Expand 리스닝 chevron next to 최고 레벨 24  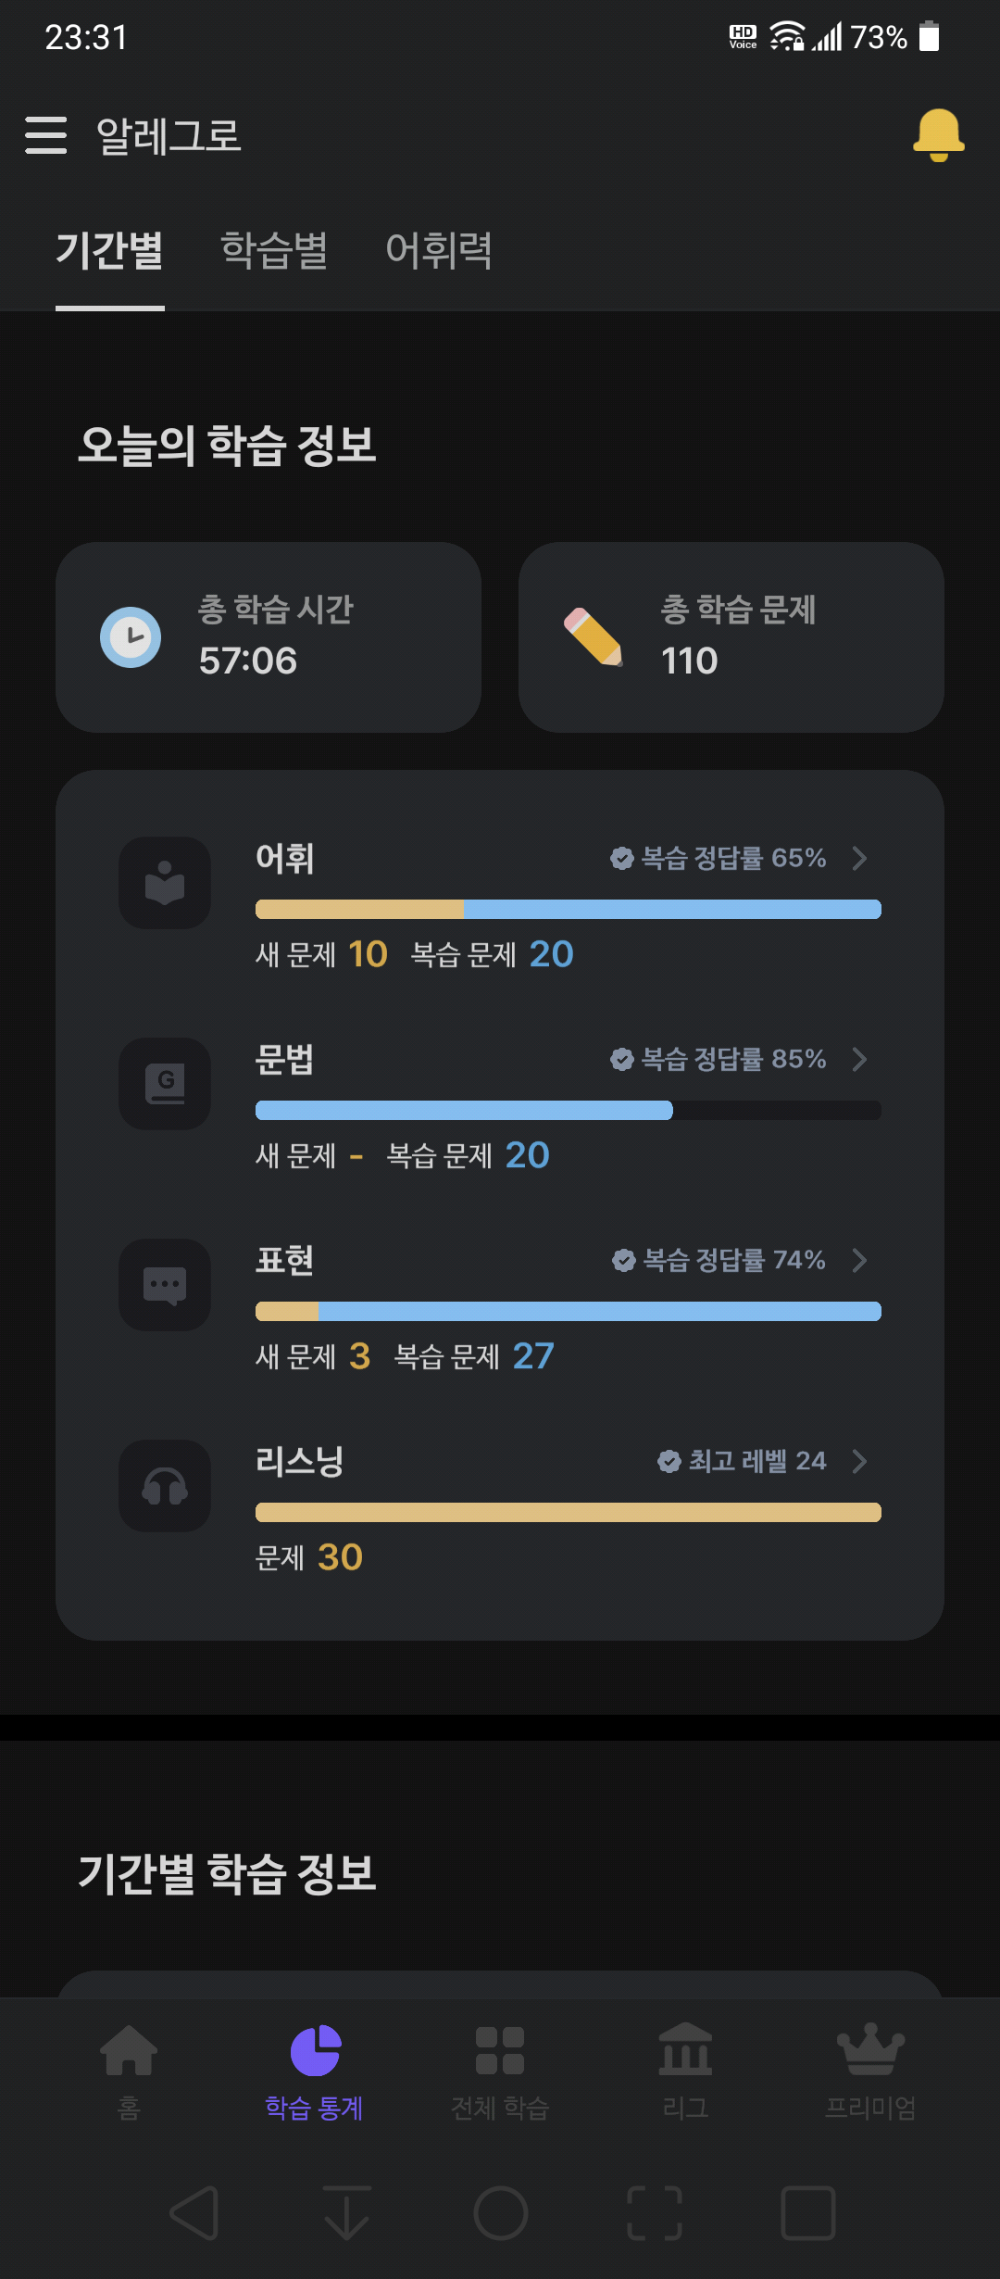coord(859,1461)
